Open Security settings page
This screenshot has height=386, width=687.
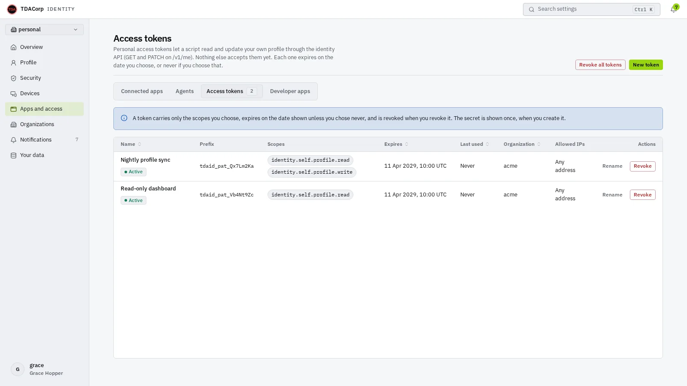point(45,78)
